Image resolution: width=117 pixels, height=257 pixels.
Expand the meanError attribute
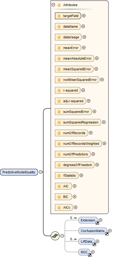tap(84, 48)
